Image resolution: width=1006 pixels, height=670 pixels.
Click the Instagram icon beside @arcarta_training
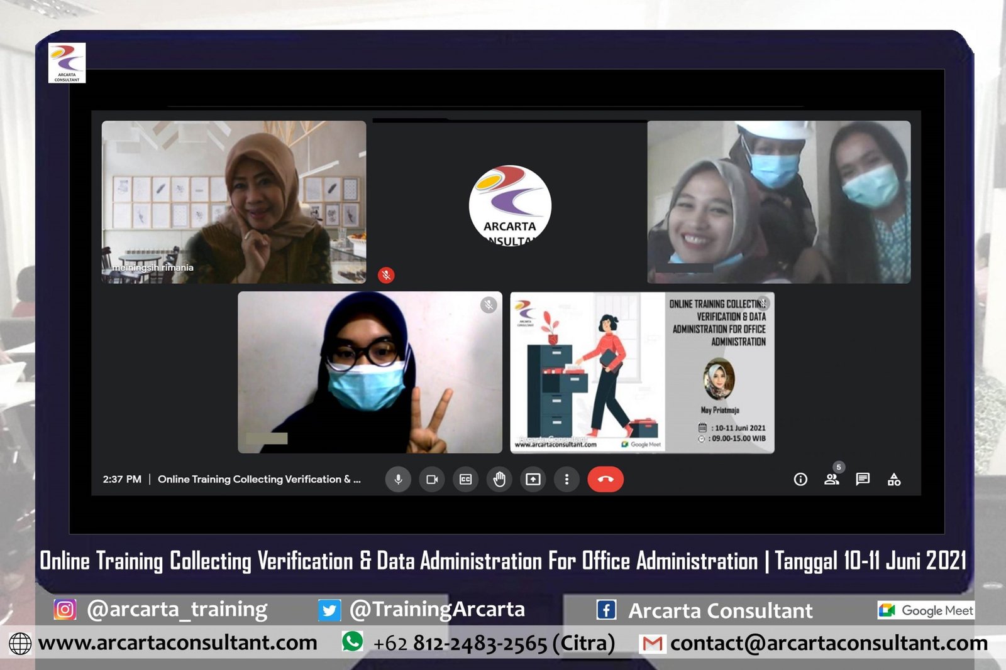click(x=65, y=609)
